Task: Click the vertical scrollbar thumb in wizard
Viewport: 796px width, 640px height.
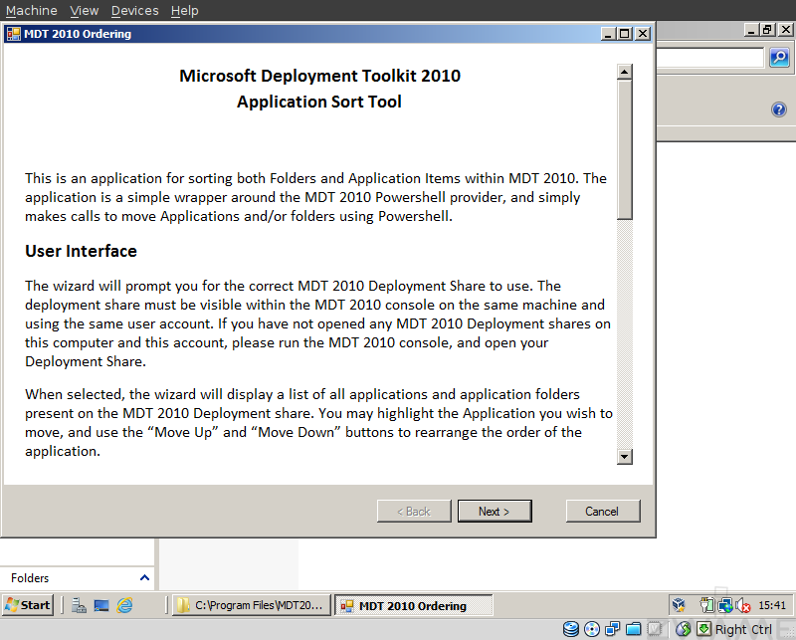Action: (x=625, y=149)
